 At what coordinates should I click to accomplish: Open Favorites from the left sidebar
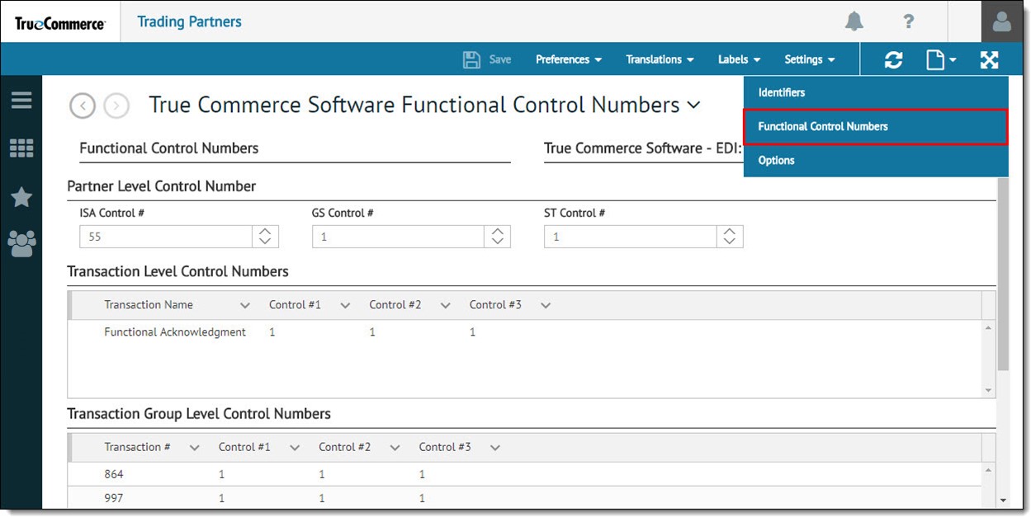point(21,197)
